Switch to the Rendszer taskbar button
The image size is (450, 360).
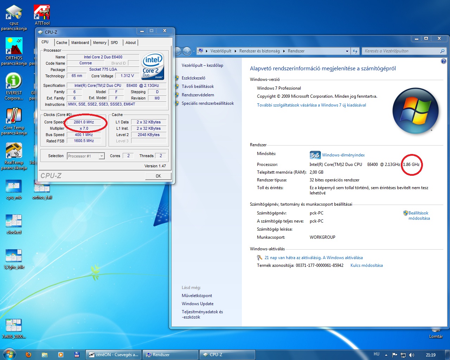171,355
